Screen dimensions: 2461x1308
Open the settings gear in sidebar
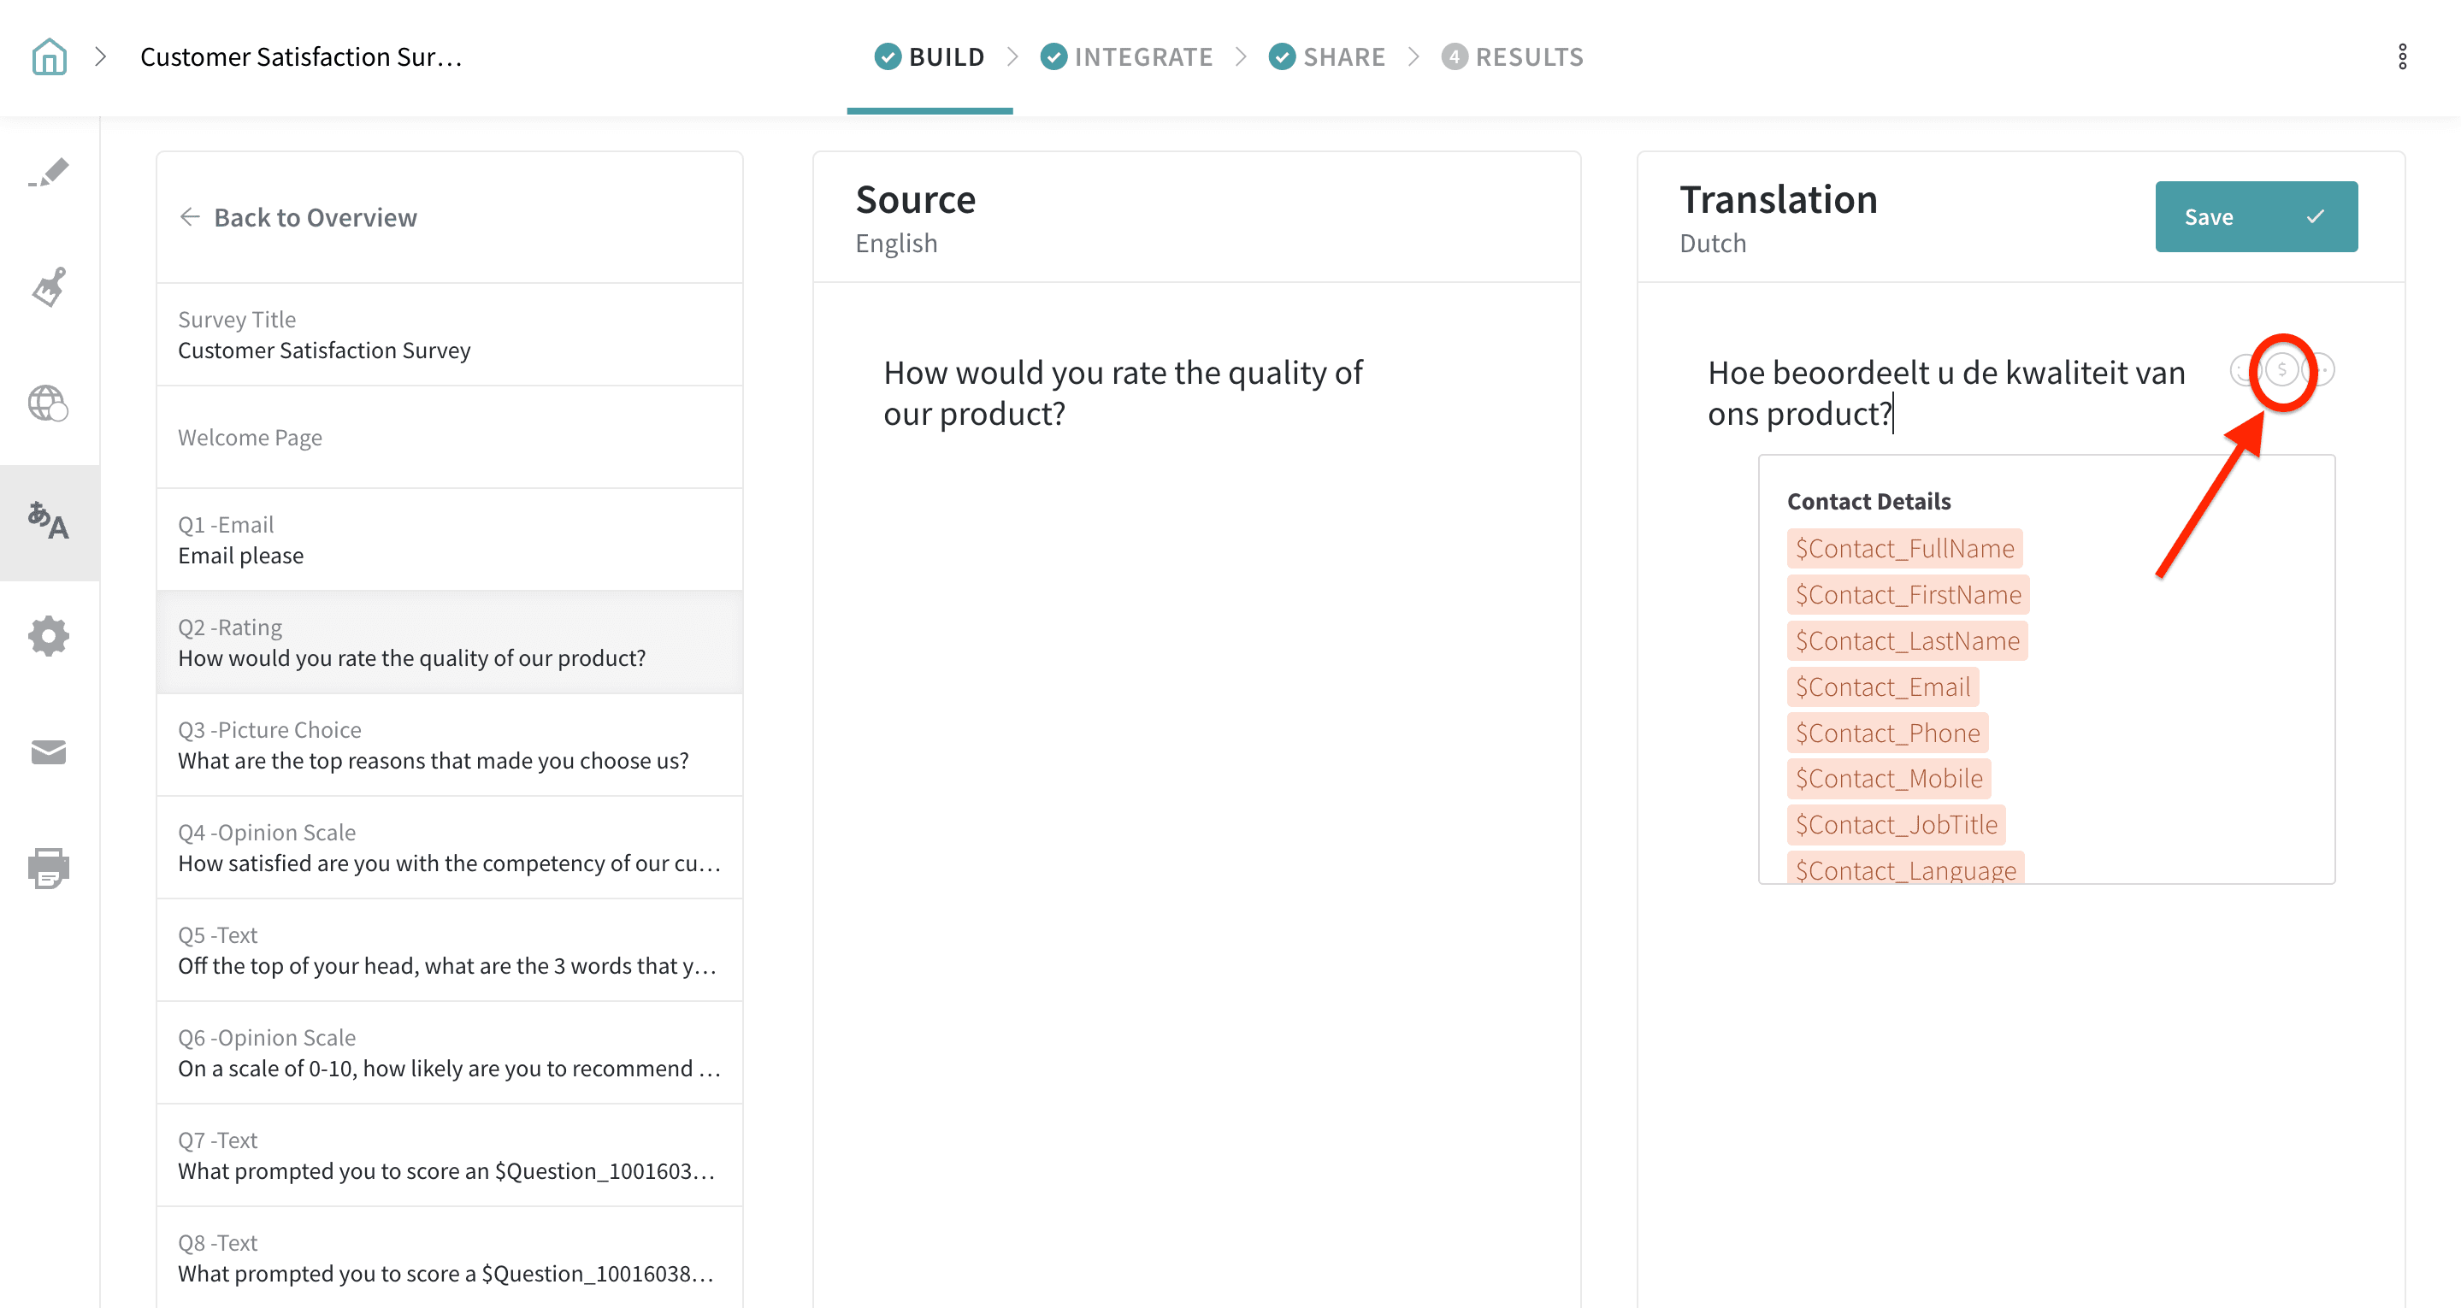(49, 636)
